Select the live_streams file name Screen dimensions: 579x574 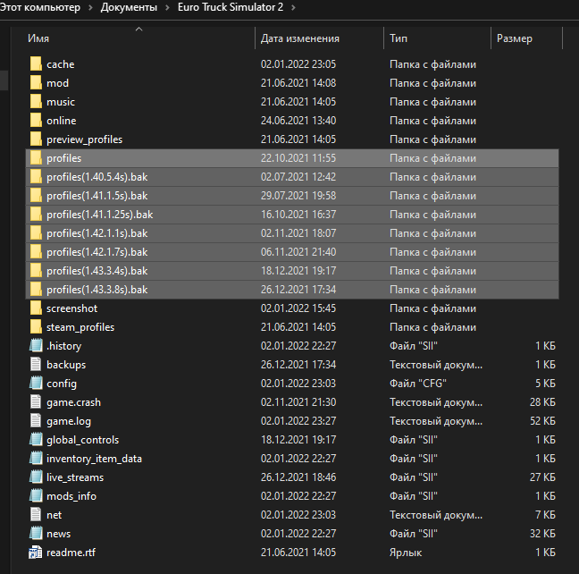pos(75,477)
